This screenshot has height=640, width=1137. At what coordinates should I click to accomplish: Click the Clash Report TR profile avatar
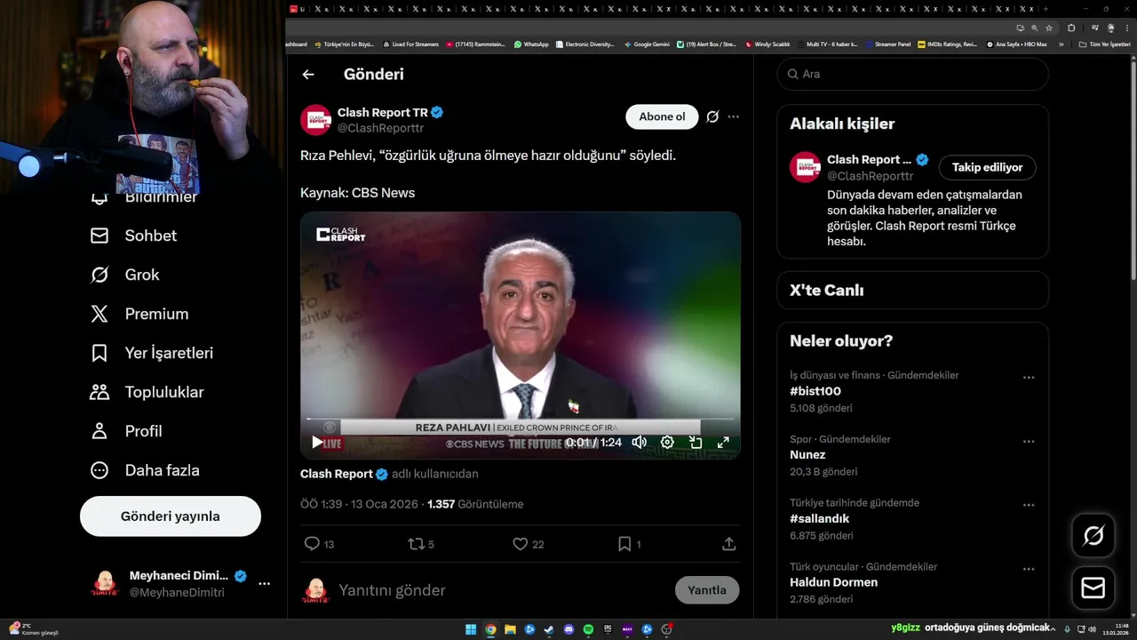pos(315,120)
